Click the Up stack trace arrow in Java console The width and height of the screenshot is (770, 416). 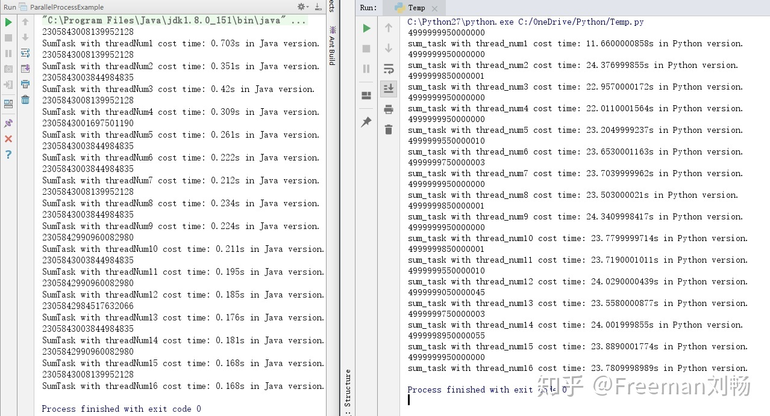tap(25, 22)
